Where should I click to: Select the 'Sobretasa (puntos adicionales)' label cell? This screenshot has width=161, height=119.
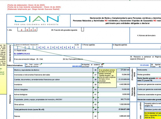[153, 110]
